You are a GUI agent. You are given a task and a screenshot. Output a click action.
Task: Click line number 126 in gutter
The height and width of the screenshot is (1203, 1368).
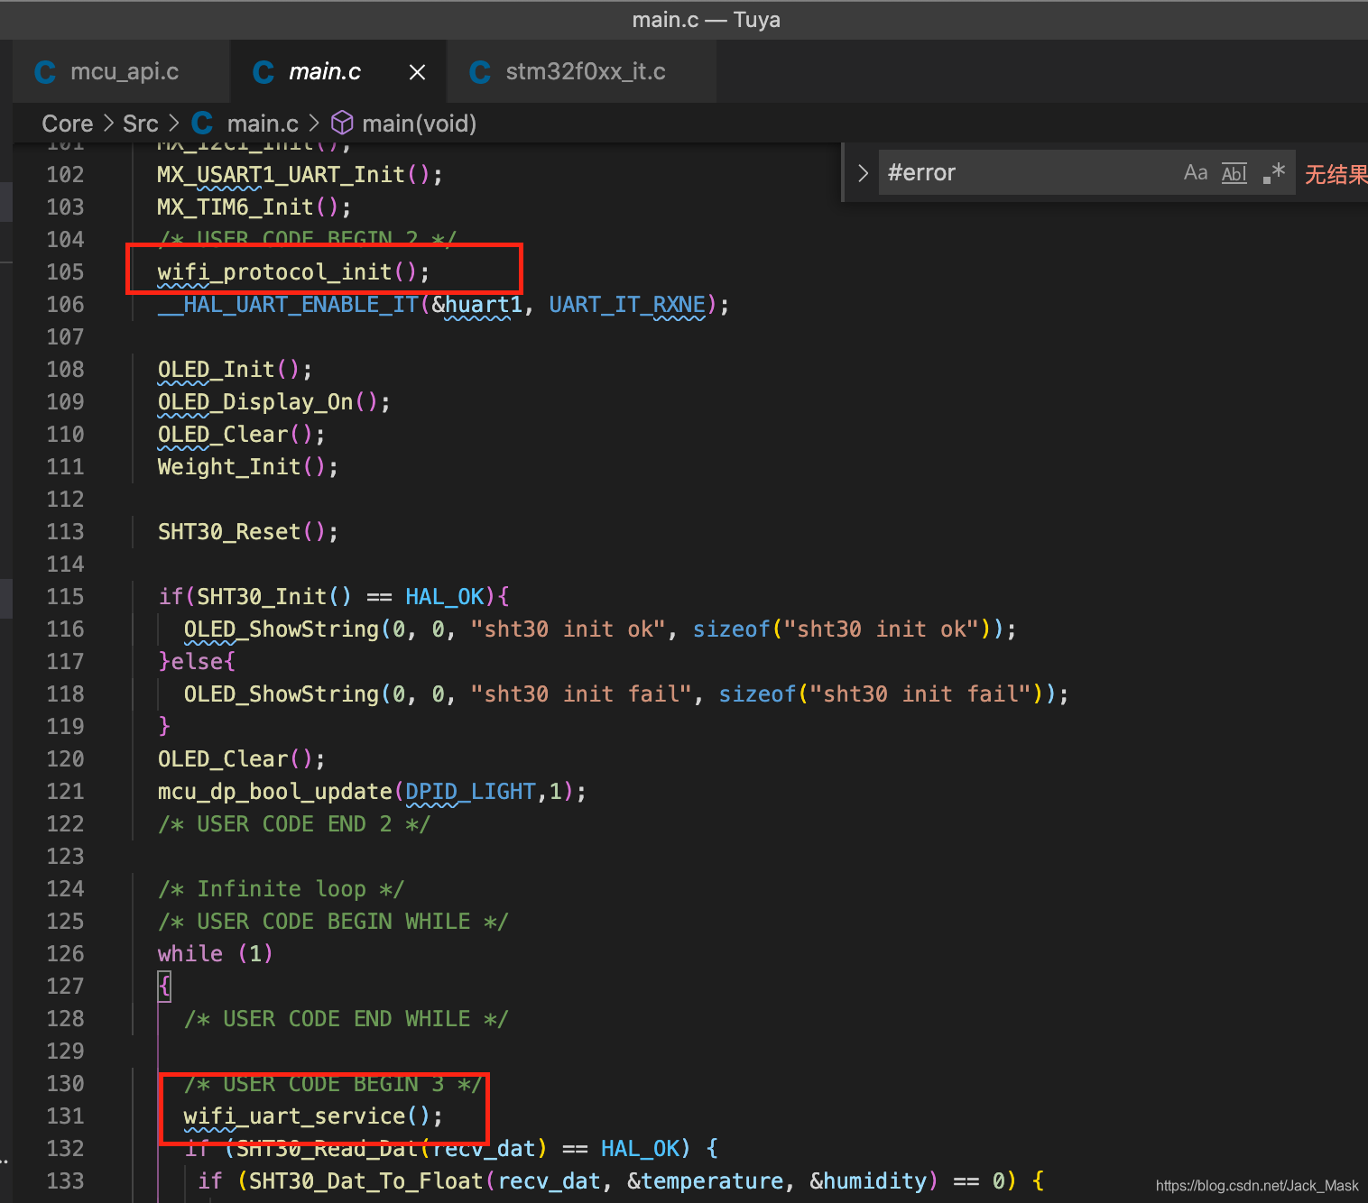click(x=65, y=953)
